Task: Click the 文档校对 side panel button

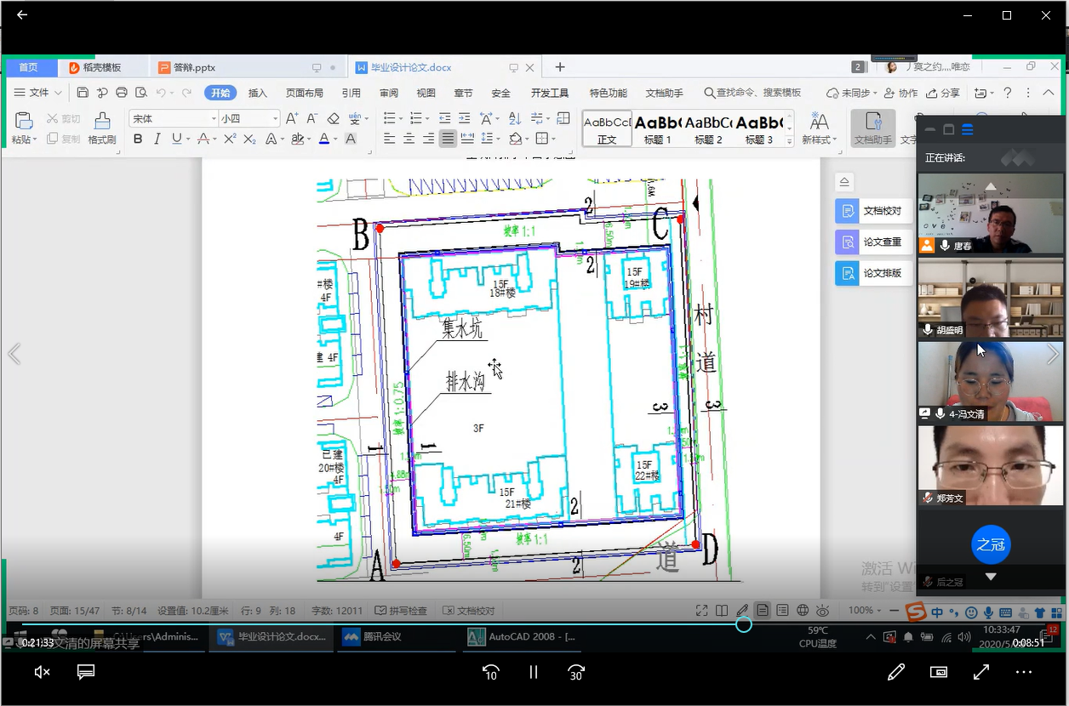Action: 873,211
